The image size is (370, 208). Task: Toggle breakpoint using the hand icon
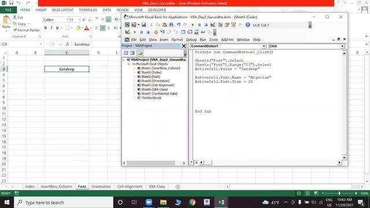coord(156,32)
